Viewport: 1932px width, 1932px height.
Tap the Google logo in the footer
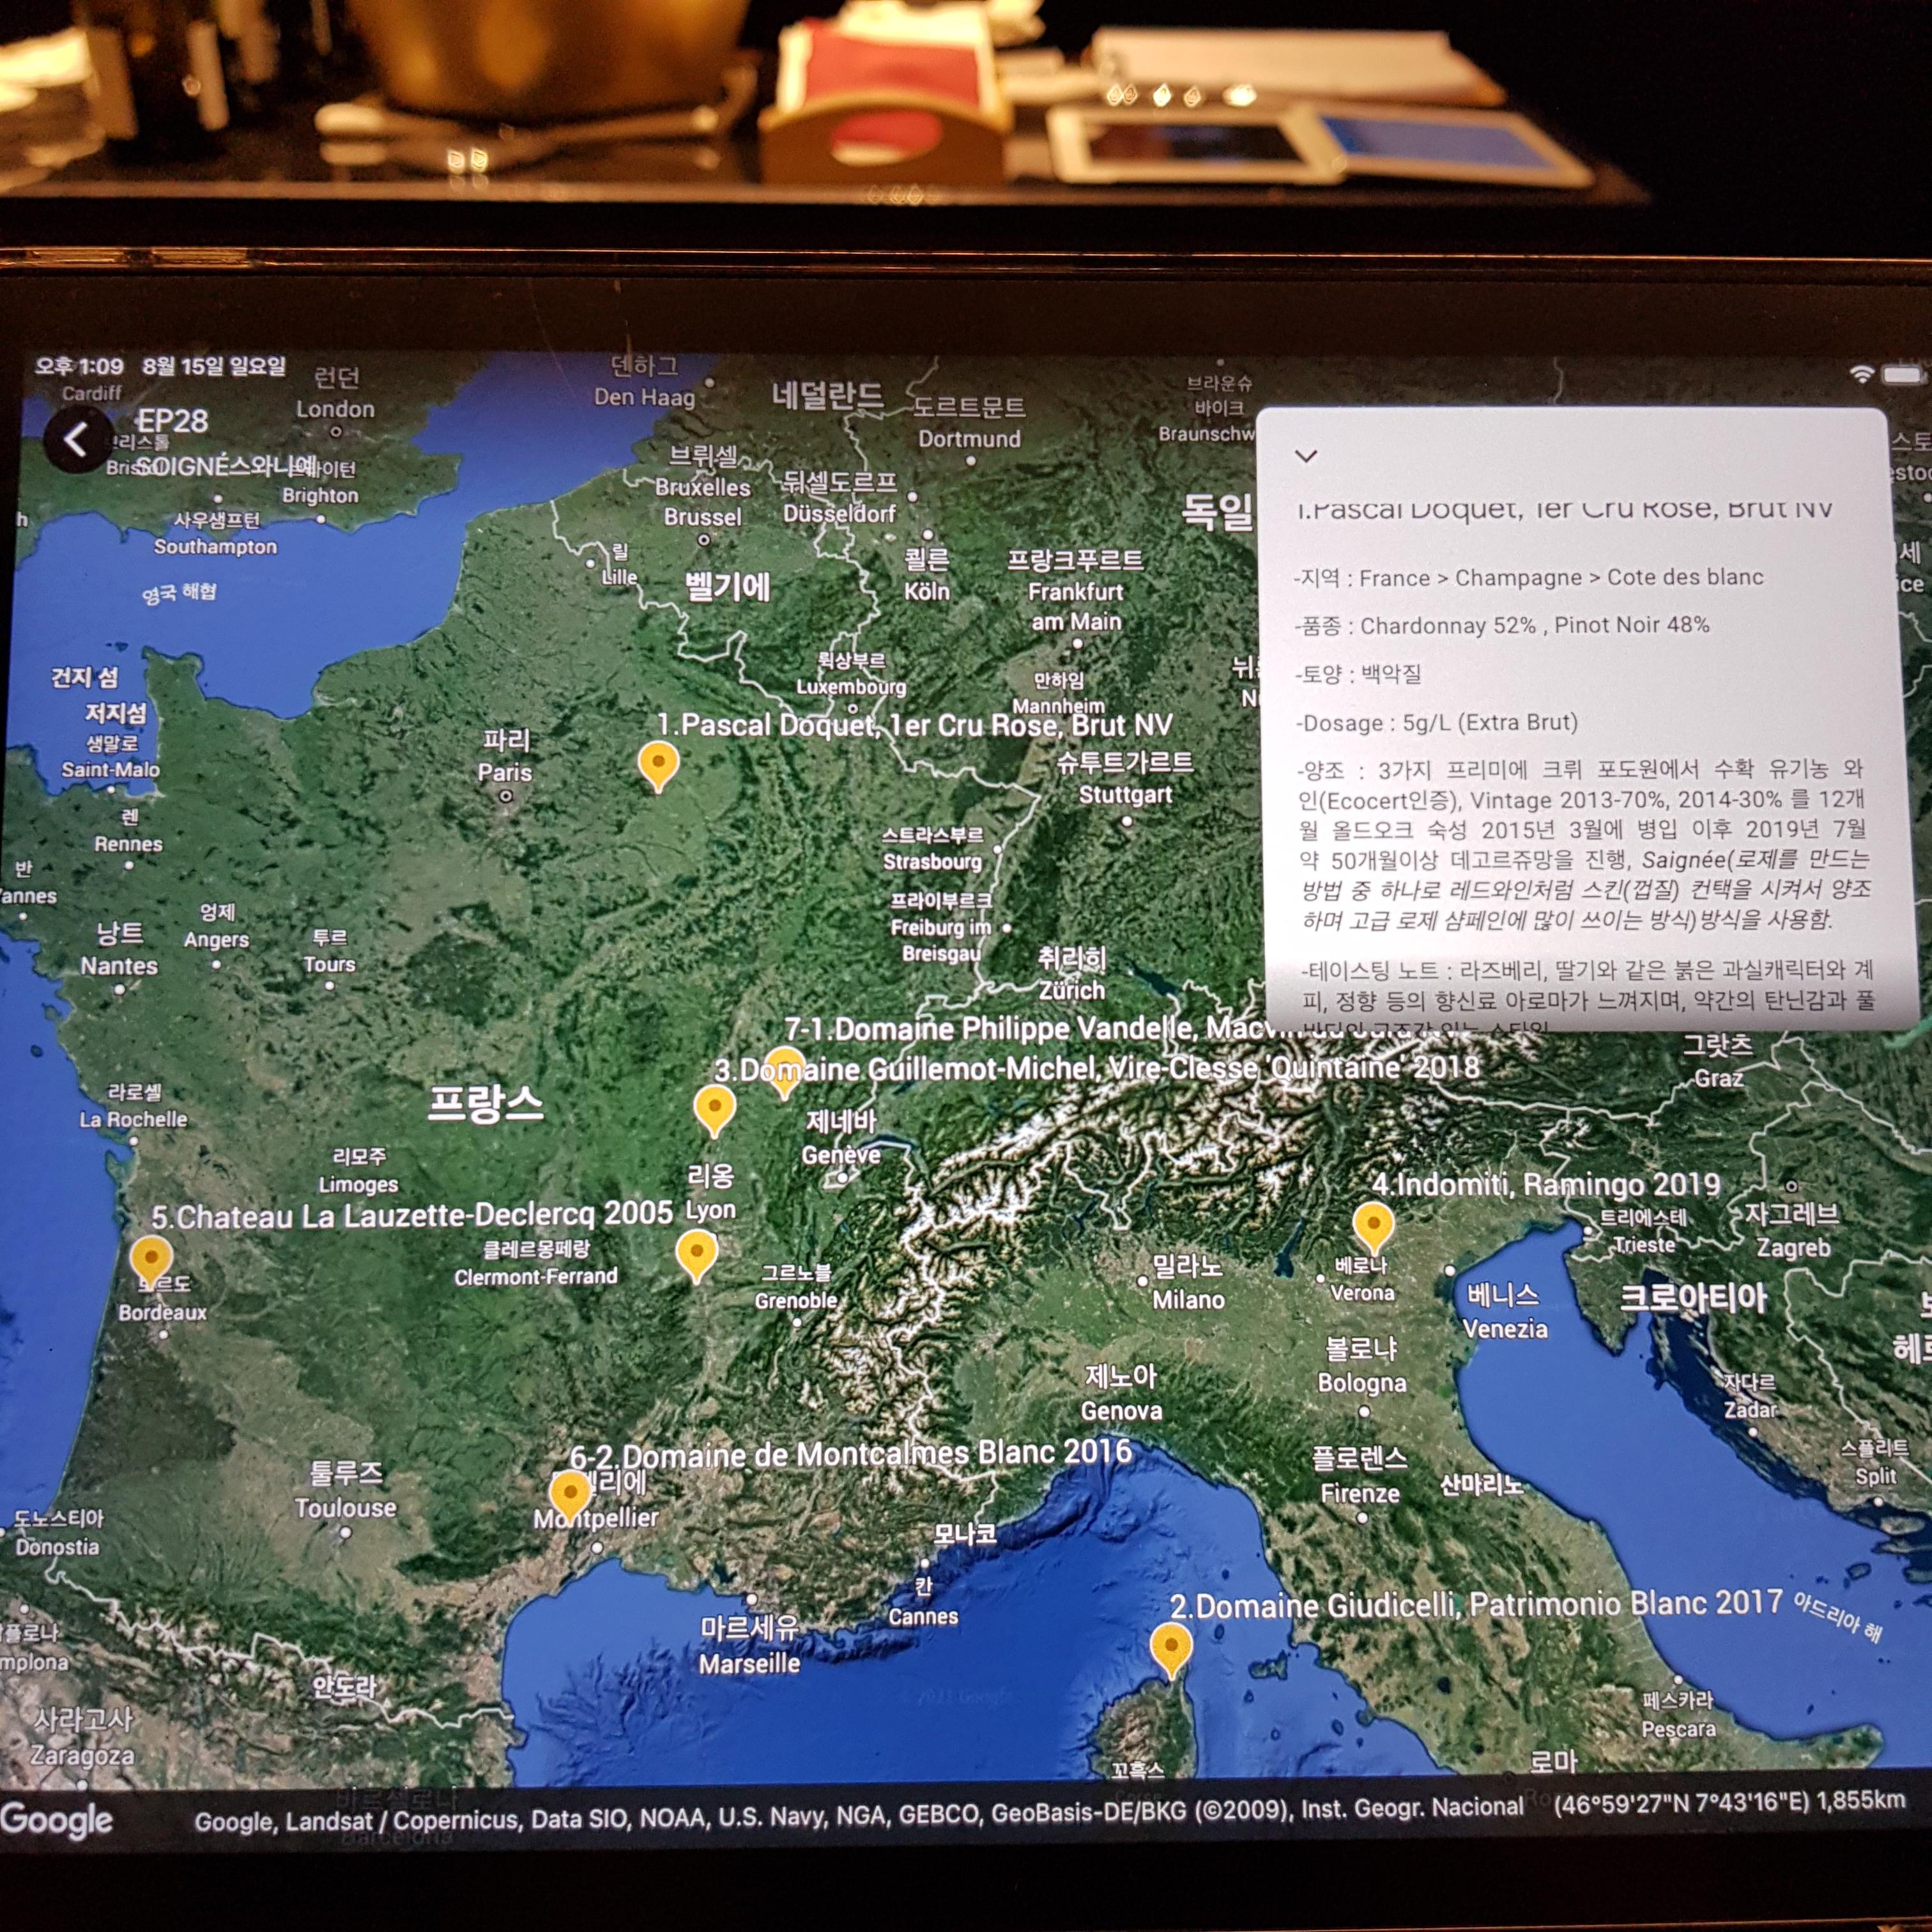click(57, 1821)
